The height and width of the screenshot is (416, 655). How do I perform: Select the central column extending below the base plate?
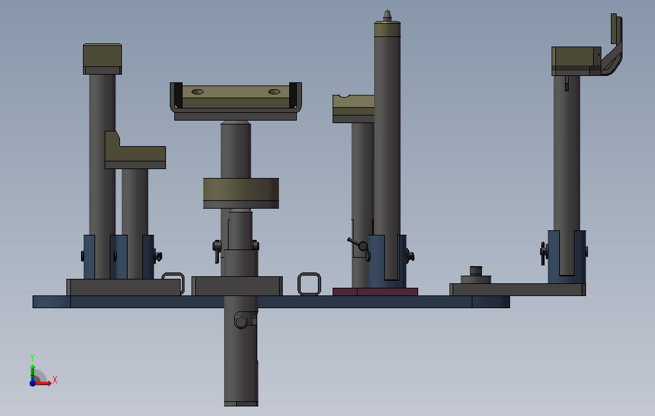[241, 350]
